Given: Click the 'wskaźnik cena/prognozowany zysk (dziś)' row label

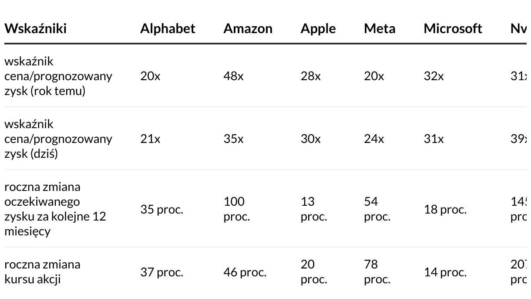Looking at the screenshot, I should [58, 139].
